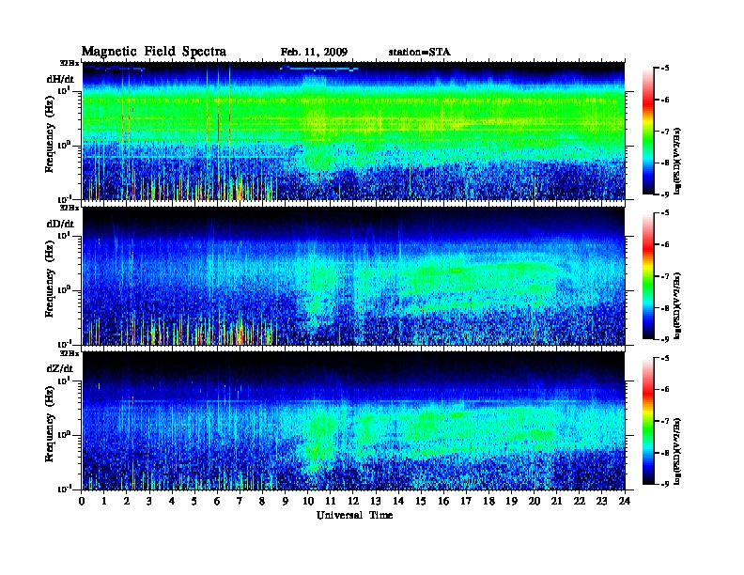Click the dD/dt panel label
The image size is (744, 575).
tap(60, 224)
